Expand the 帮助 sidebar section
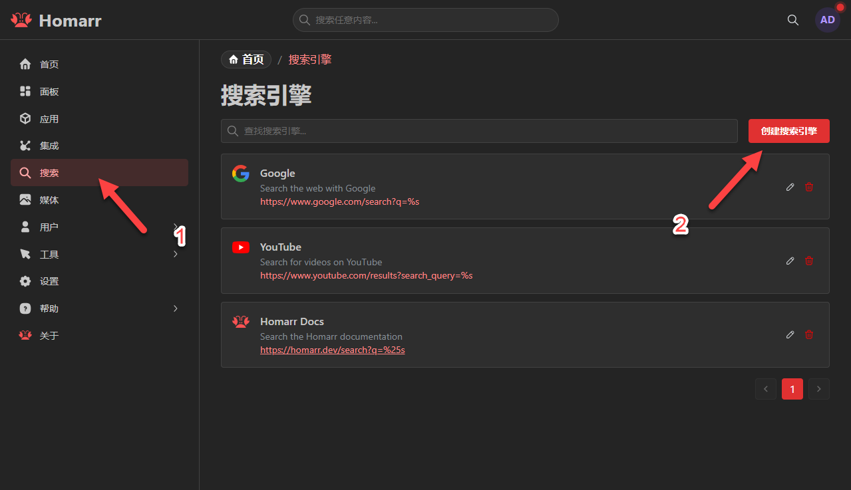The width and height of the screenshot is (851, 490). 99,308
